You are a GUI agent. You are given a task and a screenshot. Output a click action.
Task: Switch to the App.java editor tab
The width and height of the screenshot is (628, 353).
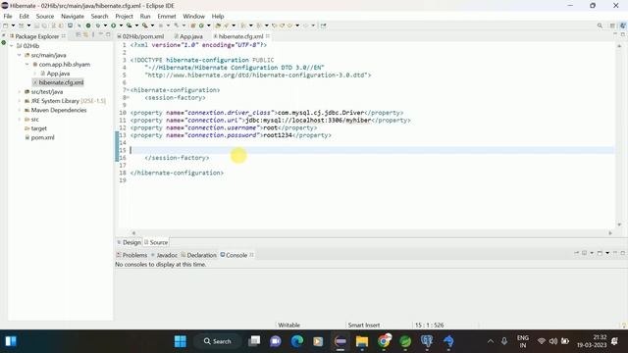(188, 36)
